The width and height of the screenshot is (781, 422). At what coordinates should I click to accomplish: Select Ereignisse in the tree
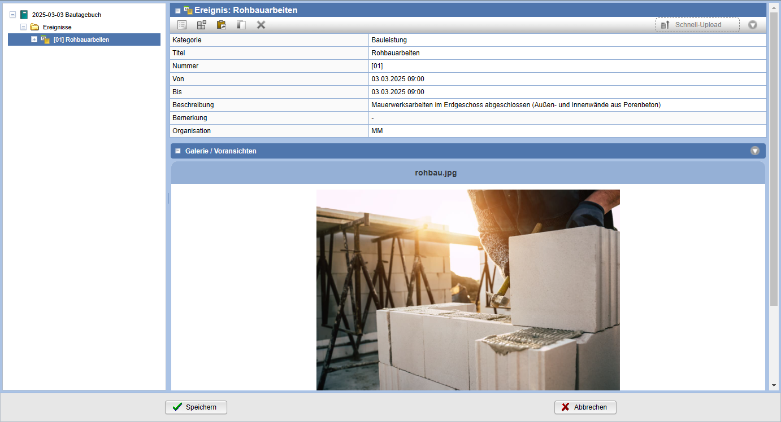pyautogui.click(x=57, y=27)
